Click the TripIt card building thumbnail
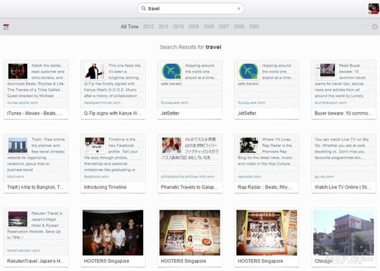380x271 pixels. pyautogui.click(x=18, y=145)
